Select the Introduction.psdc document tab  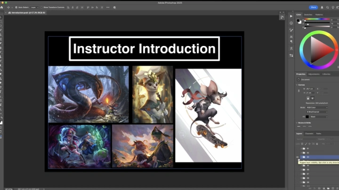click(x=26, y=13)
